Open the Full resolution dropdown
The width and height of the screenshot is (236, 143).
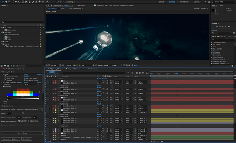[x=87, y=65]
